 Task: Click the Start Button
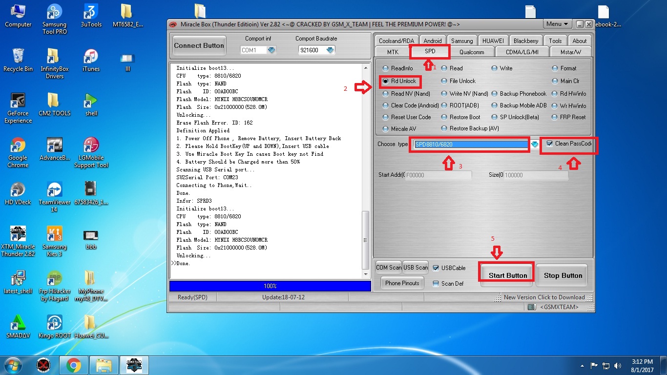coord(508,275)
